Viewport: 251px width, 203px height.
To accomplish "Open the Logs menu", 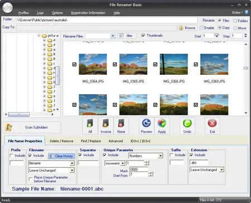I will [x=40, y=13].
